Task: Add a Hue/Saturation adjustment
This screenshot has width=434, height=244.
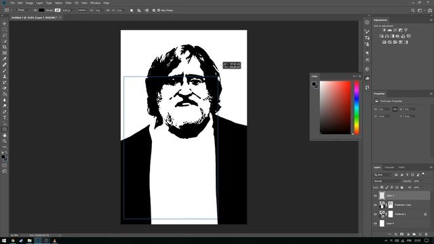Action: (x=382, y=36)
